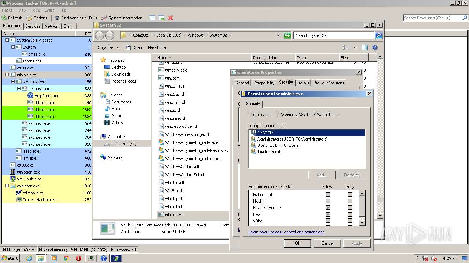469x263 pixels.
Task: Toggle Allow for Read permission
Action: point(328,214)
